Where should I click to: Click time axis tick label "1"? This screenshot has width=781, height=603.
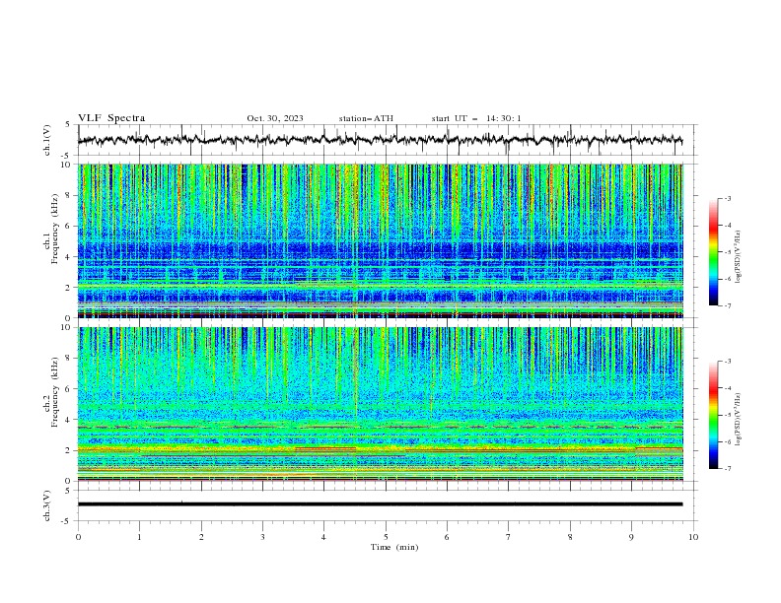point(140,537)
